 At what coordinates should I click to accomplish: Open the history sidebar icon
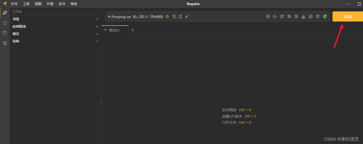click(5, 23)
